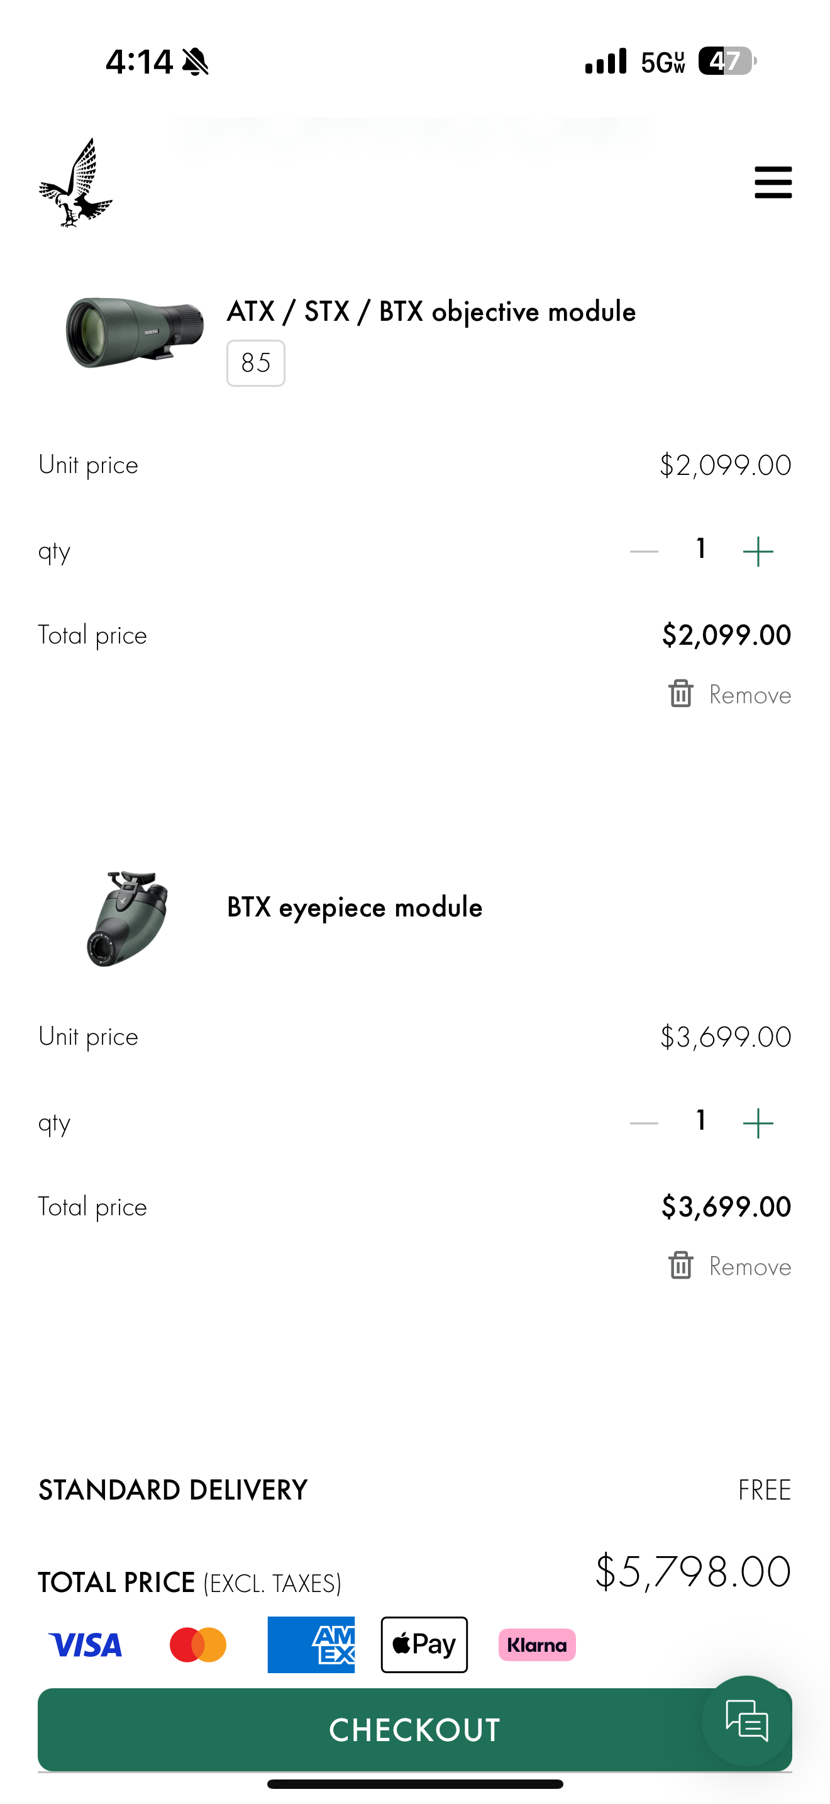Increase objective module quantity with plus

tap(758, 551)
